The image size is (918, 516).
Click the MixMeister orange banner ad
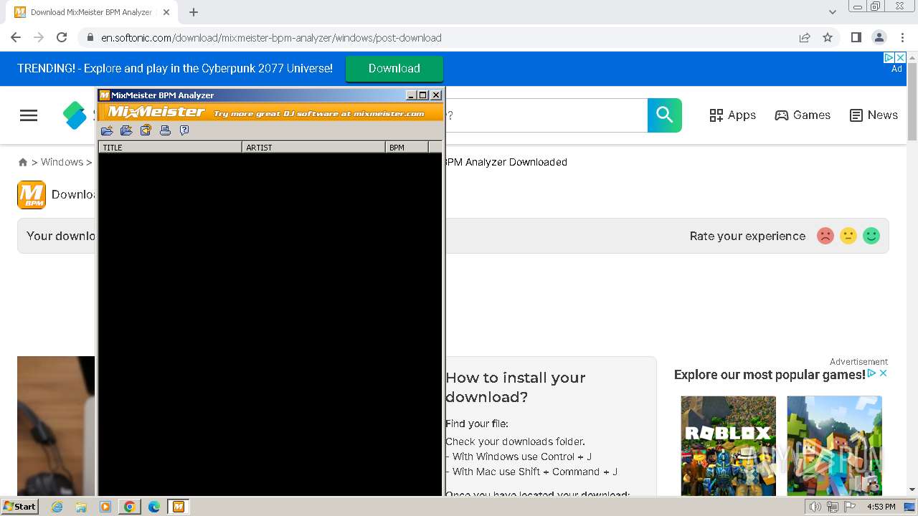(270, 112)
